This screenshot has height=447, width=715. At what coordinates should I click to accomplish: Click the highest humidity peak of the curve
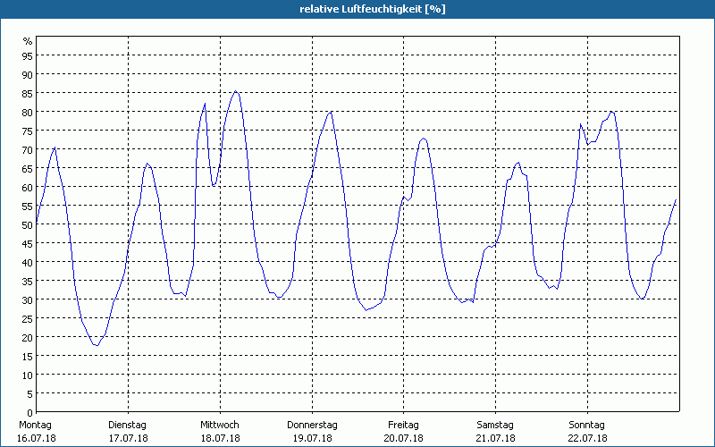[x=236, y=91]
